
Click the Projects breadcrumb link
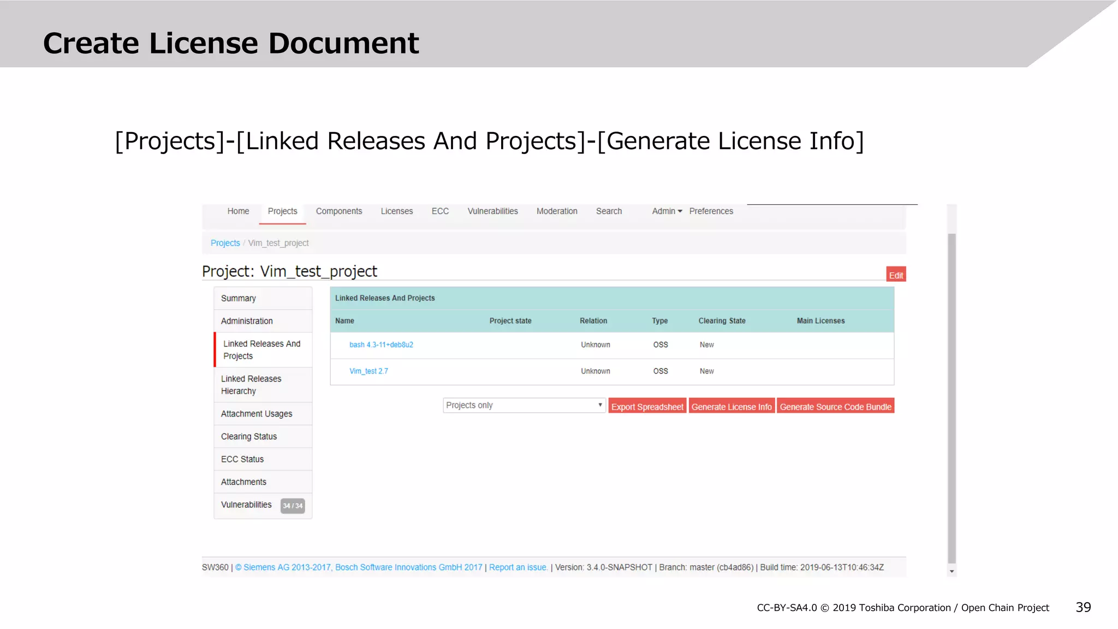225,243
